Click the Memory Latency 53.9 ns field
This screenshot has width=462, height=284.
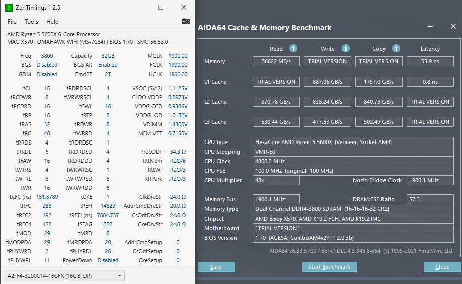(429, 61)
